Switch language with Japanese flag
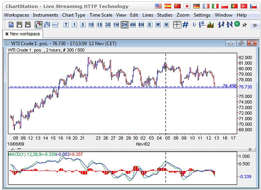 tap(187, 6)
